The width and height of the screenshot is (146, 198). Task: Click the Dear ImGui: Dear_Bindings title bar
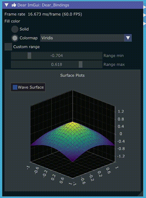(x=73, y=5)
